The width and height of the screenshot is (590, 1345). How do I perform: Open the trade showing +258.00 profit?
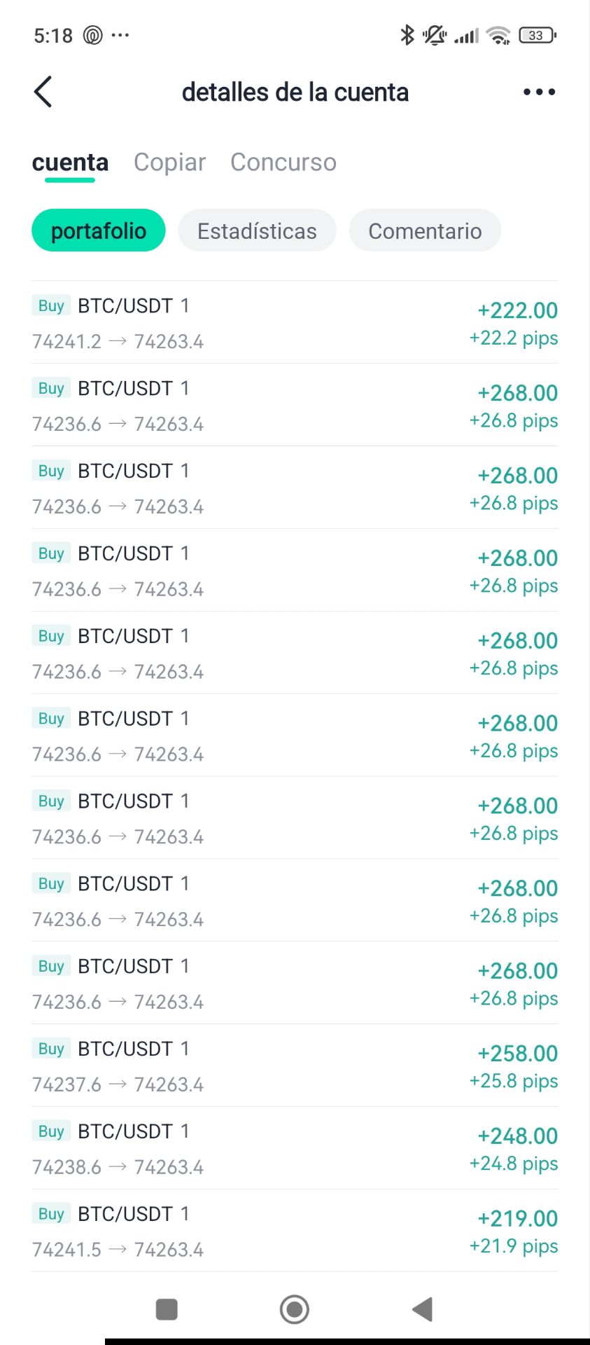295,1065
